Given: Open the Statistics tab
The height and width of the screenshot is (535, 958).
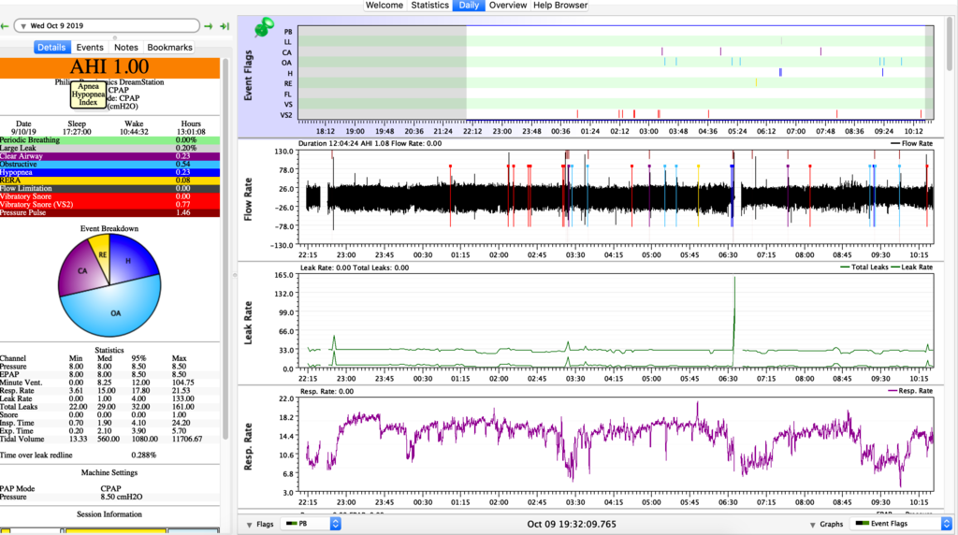Looking at the screenshot, I should coord(429,5).
